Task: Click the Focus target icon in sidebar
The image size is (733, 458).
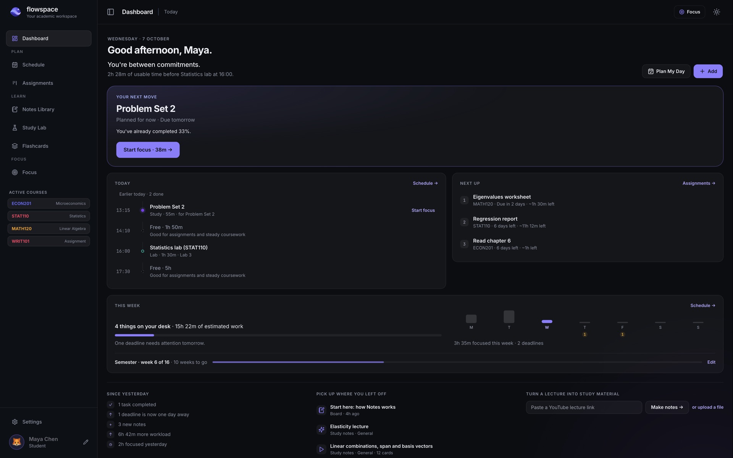Action: [15, 173]
